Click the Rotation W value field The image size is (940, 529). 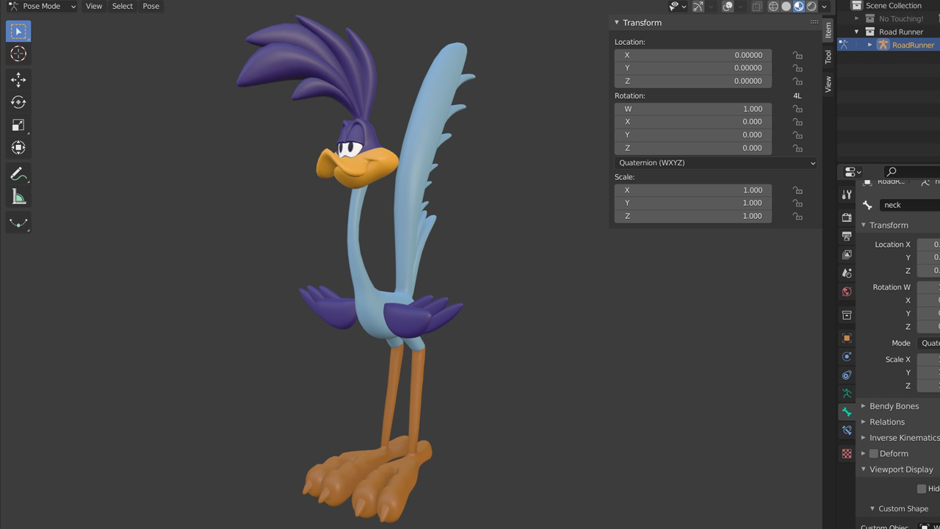coord(693,109)
